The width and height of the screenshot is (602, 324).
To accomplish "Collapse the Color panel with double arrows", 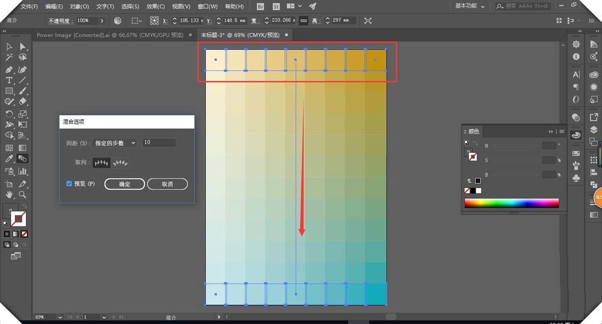I will [551, 132].
